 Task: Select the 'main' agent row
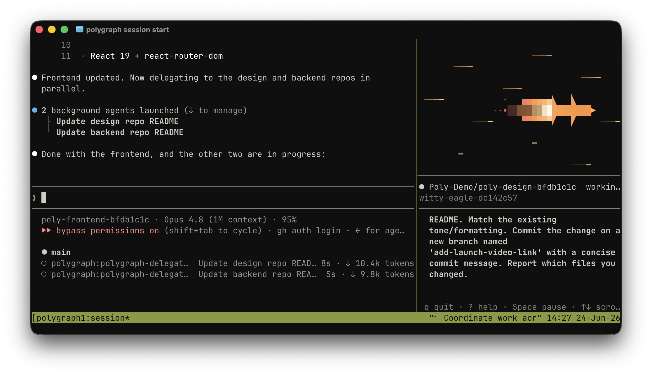[56, 252]
